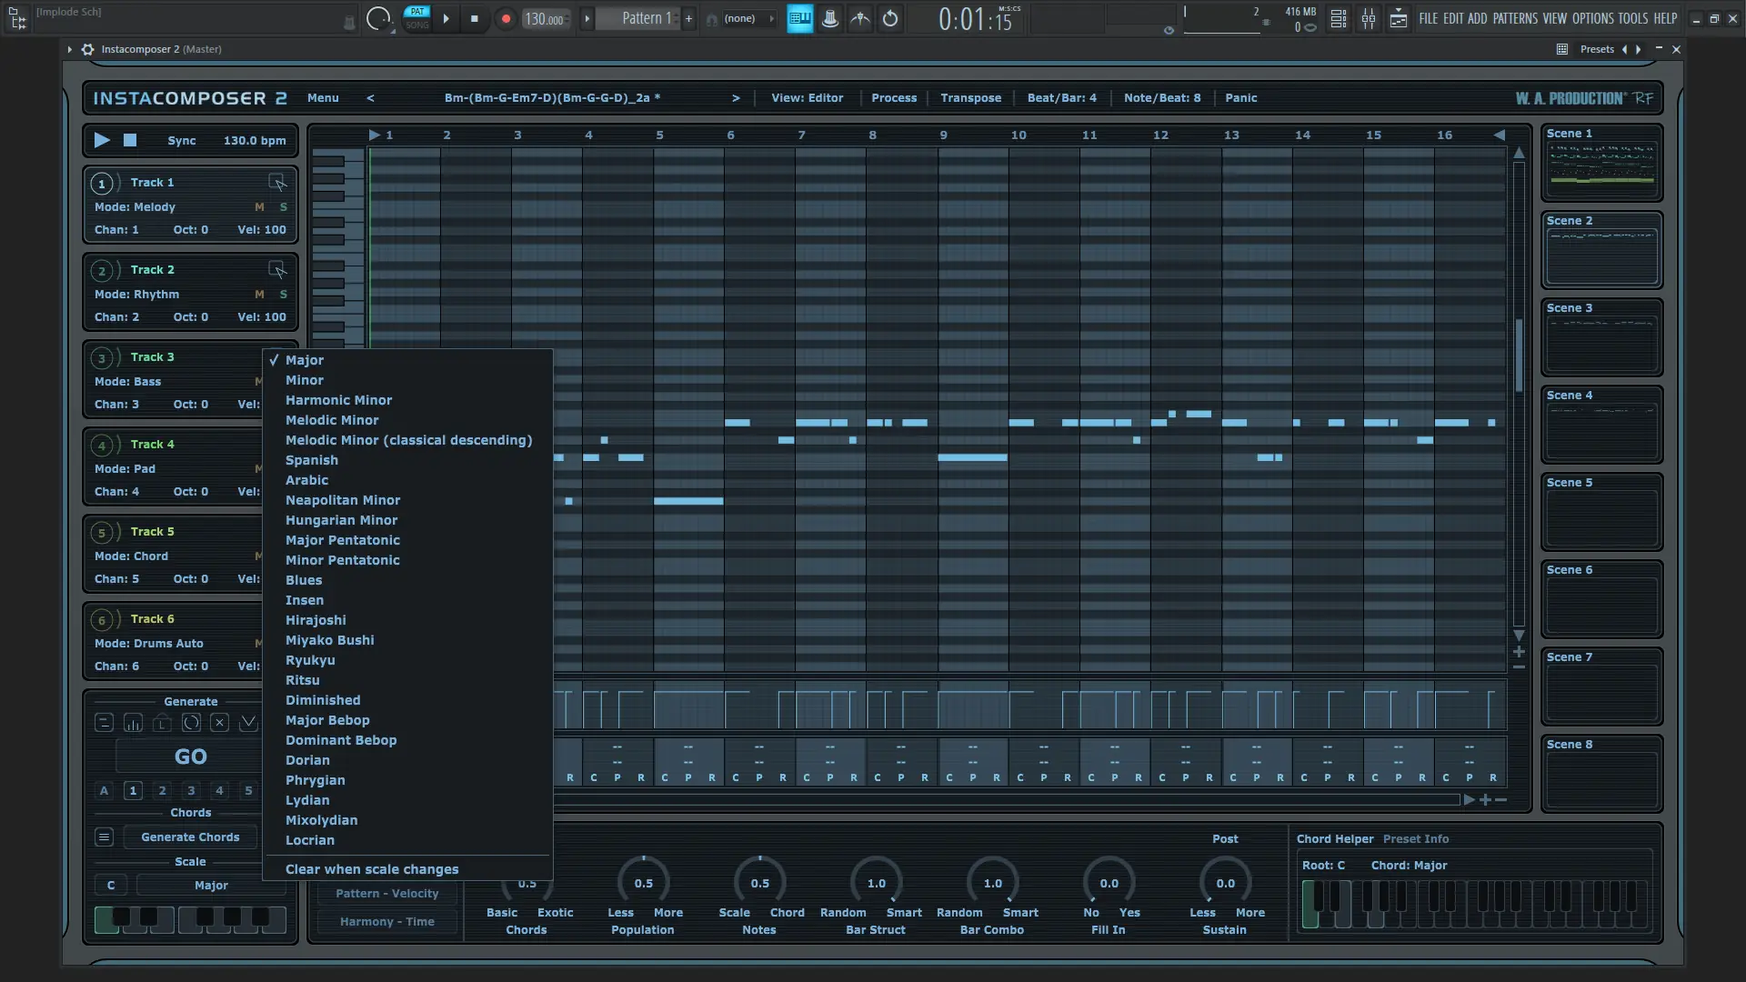Choose Dorian in the scale menu

pyautogui.click(x=307, y=760)
